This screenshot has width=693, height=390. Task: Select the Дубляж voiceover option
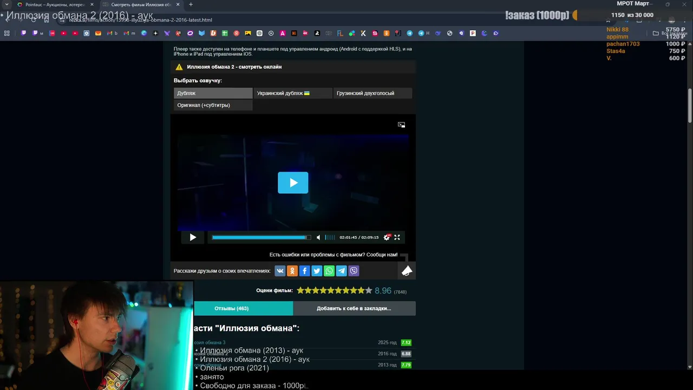click(213, 93)
